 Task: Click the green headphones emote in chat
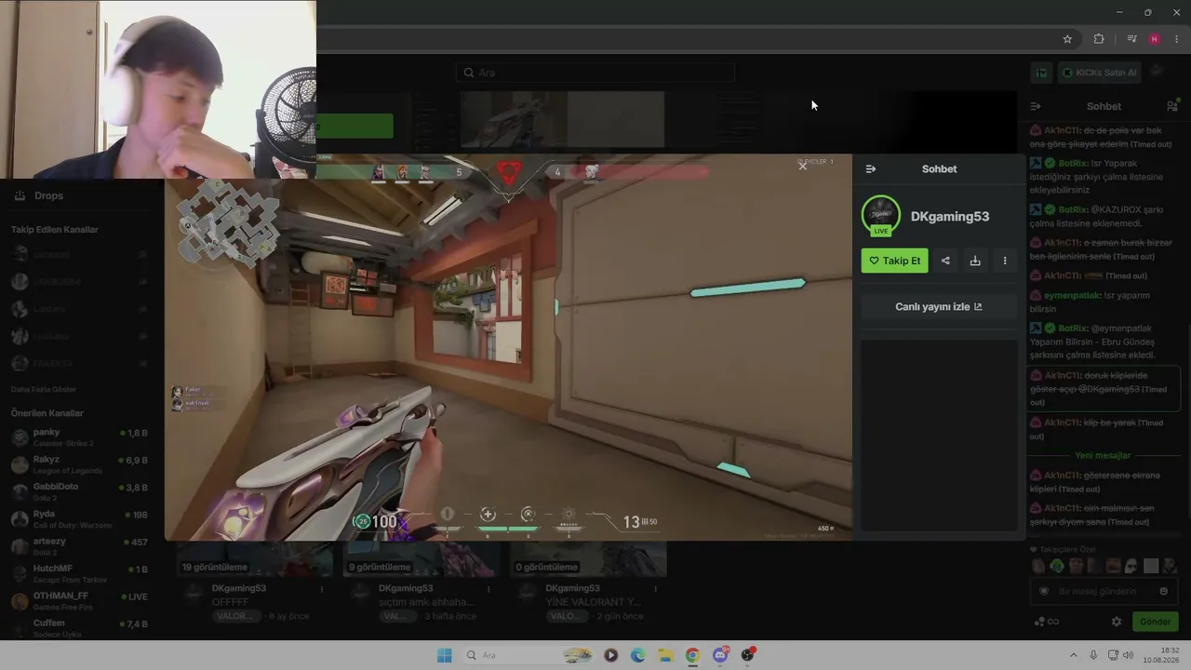[x=1057, y=566]
